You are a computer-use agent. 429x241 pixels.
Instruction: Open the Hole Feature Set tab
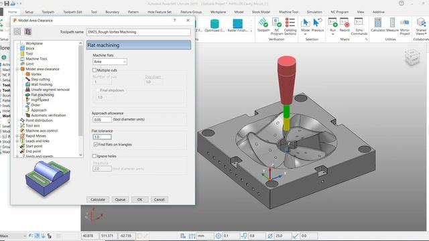(x=160, y=12)
